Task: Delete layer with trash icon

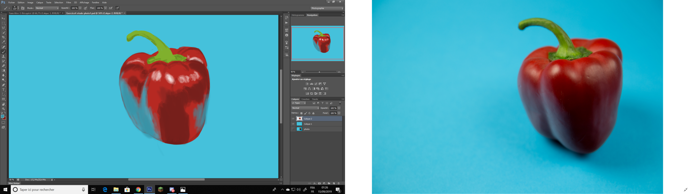Action: click(339, 184)
